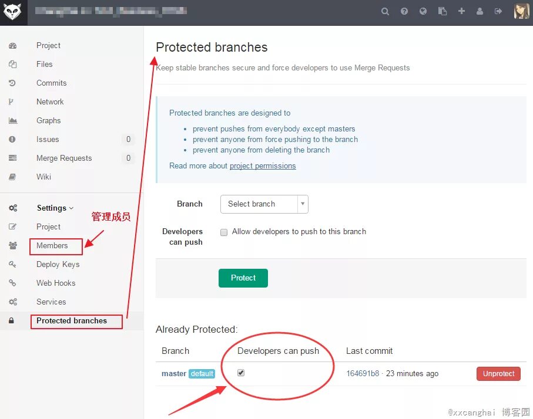Open help via question mark icon
The height and width of the screenshot is (419, 533).
(404, 11)
